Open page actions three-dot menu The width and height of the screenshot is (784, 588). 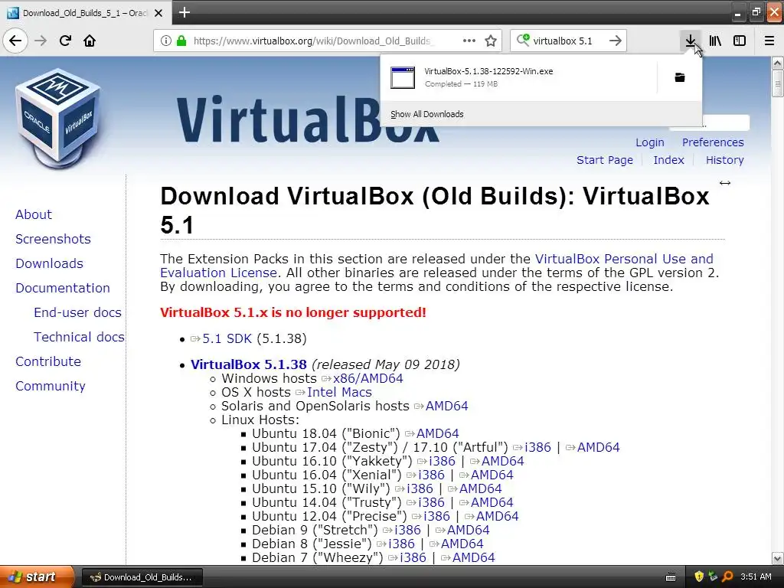[469, 41]
